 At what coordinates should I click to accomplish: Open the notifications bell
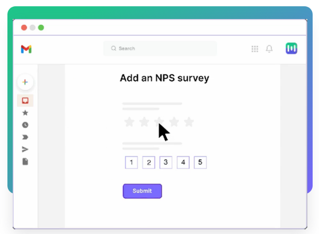coord(269,49)
